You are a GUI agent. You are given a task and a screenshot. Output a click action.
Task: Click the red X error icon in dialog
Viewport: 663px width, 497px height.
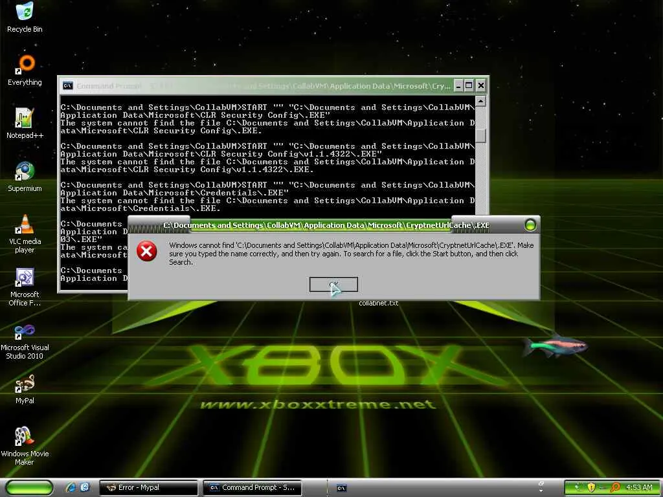coord(147,252)
